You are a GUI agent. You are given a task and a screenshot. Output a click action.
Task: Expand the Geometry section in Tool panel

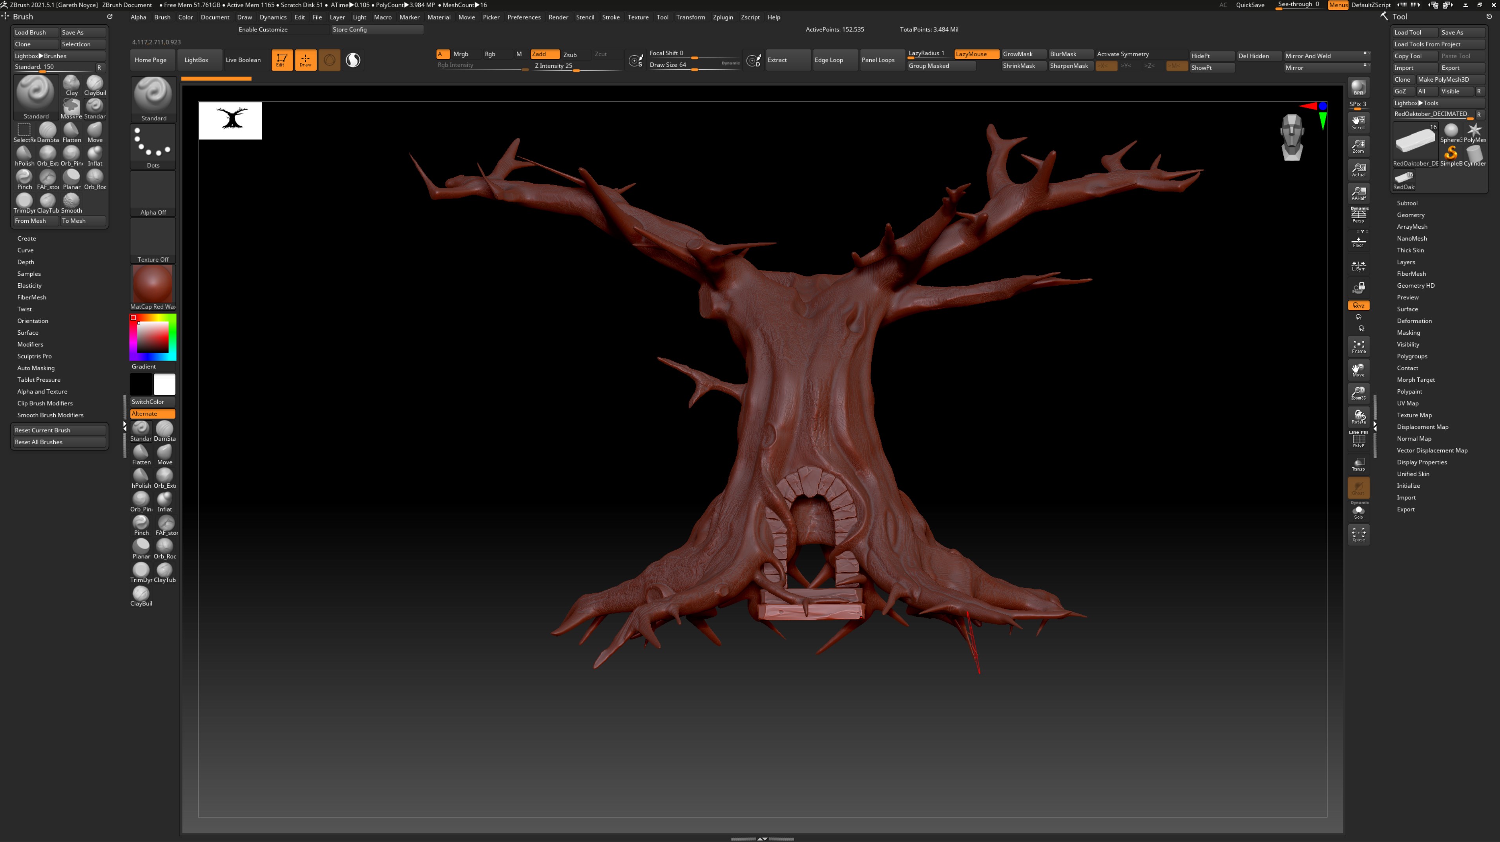point(1411,215)
